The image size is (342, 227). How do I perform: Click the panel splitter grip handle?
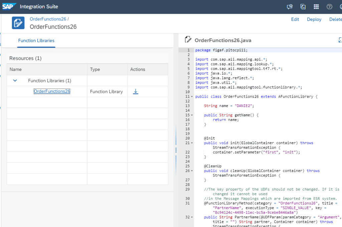pyautogui.click(x=176, y=150)
